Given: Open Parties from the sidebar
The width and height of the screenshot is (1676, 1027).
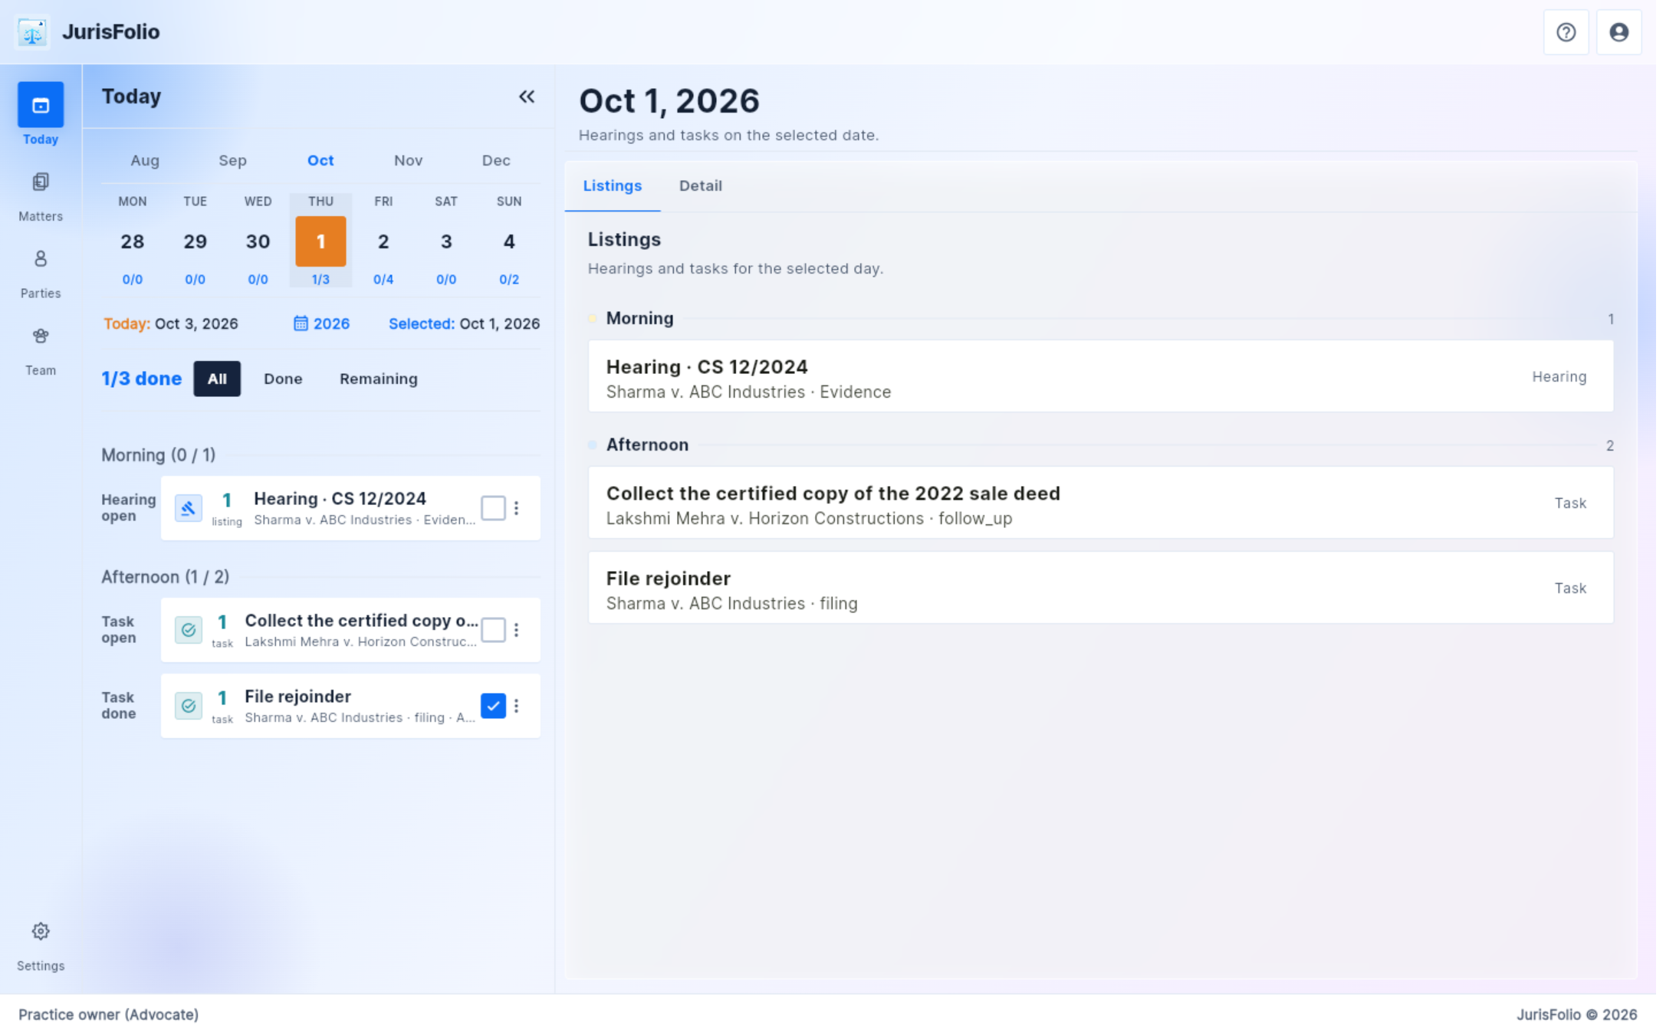Looking at the screenshot, I should [x=41, y=274].
